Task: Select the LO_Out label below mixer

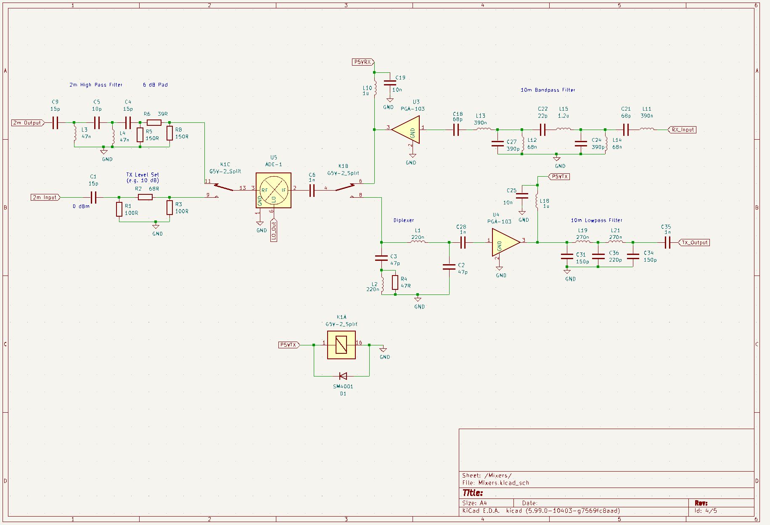Action: tap(274, 231)
